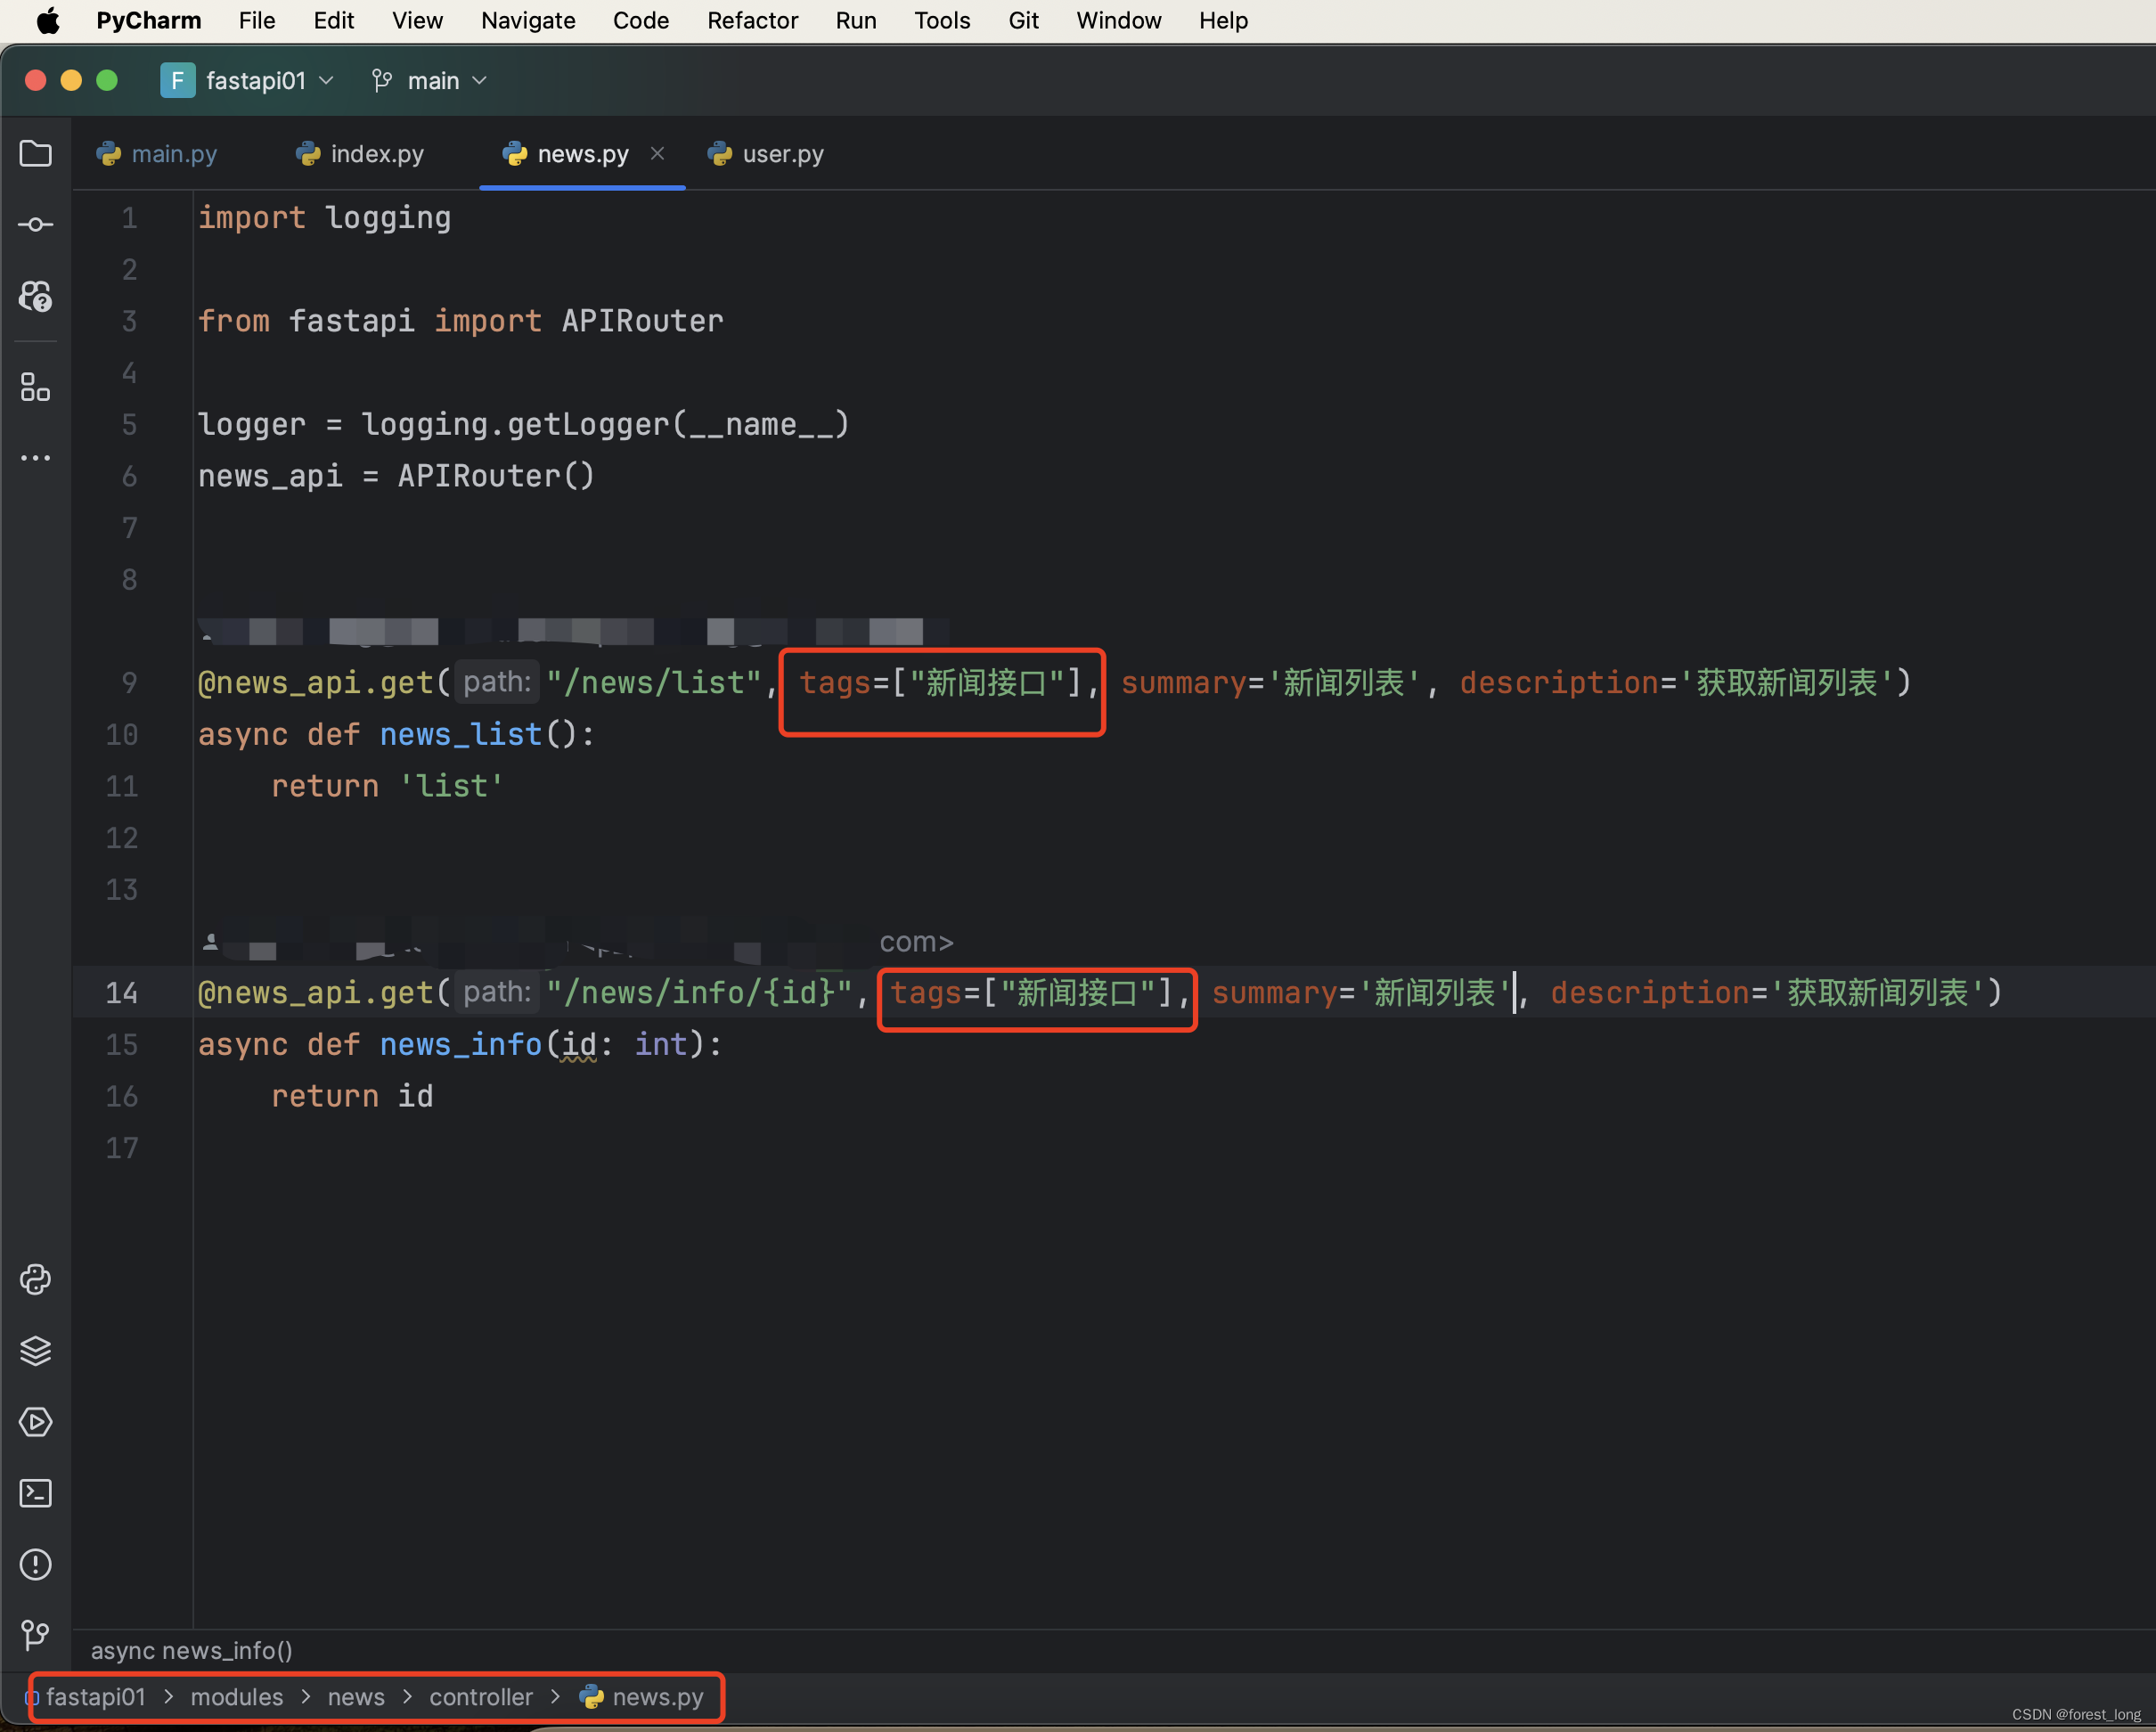Open the Python Packages panel
This screenshot has height=1732, width=2156.
coord(35,1350)
